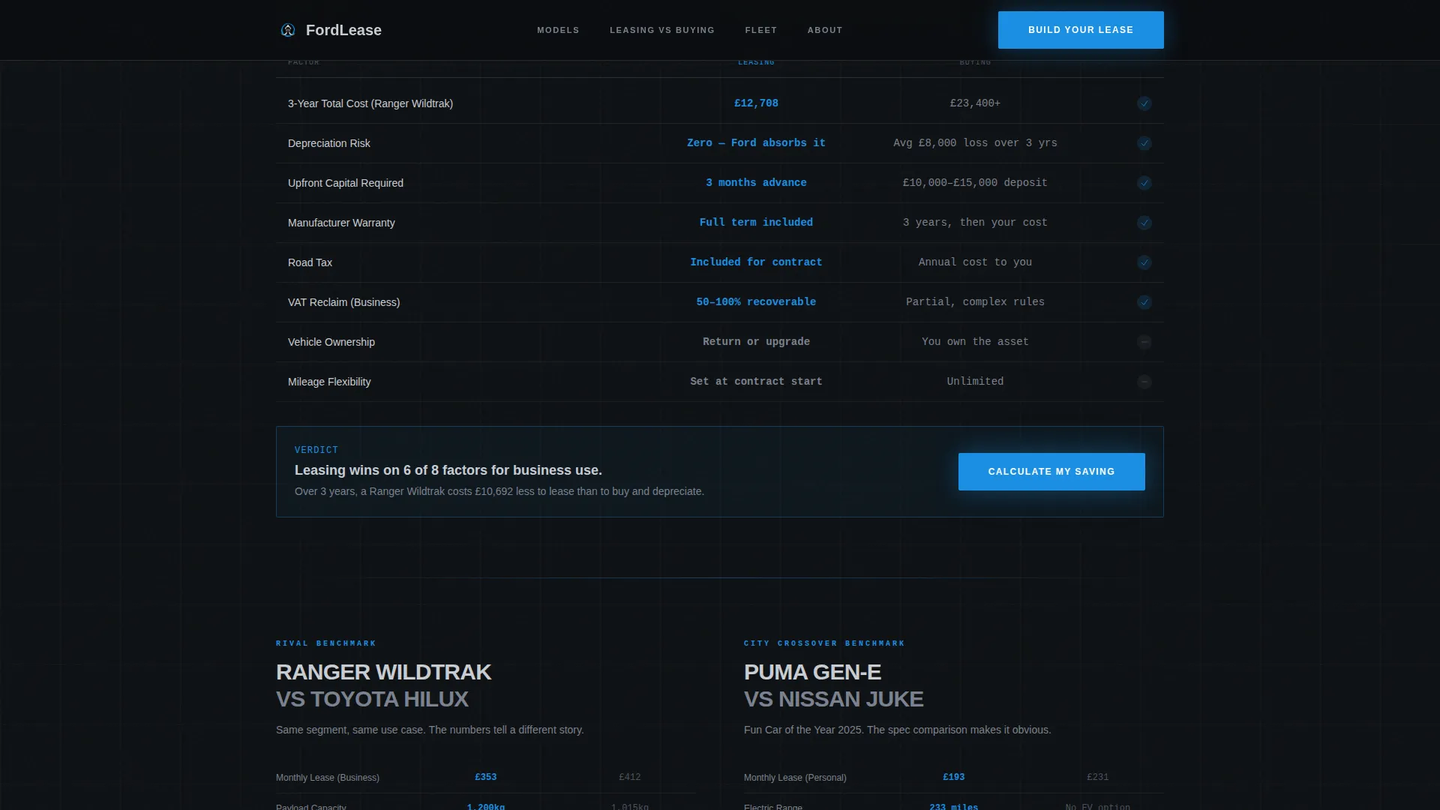Click 'Vehicle Ownership' factor label

331,342
